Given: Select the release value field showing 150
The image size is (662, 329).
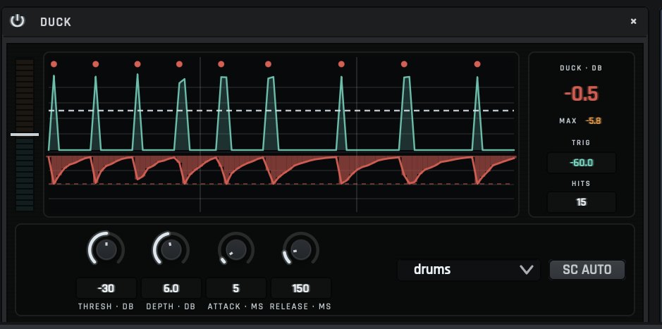Looking at the screenshot, I should pyautogui.click(x=300, y=289).
